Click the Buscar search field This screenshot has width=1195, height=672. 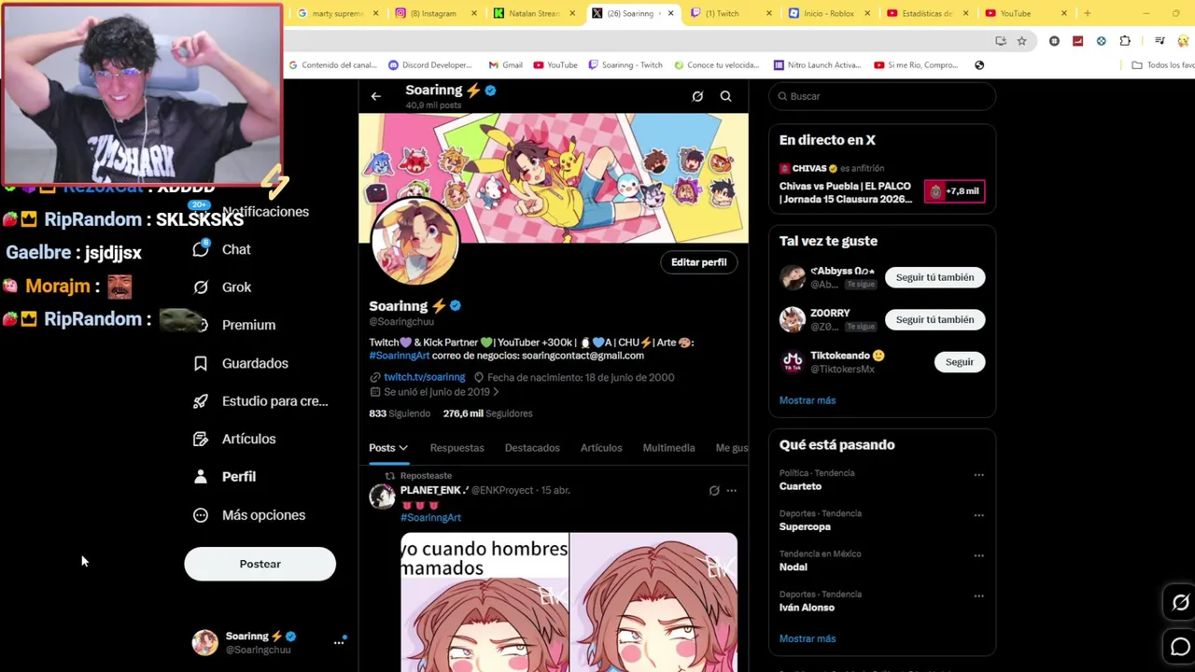click(882, 96)
